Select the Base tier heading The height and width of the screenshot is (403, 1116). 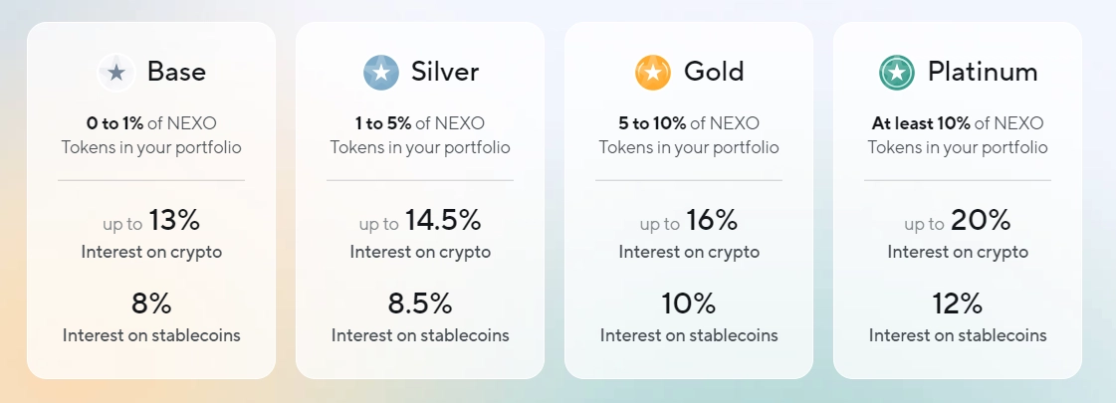tap(176, 73)
